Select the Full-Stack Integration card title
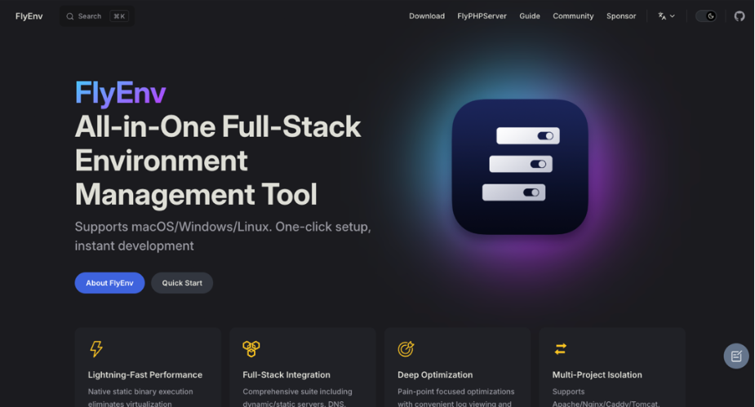 [286, 374]
